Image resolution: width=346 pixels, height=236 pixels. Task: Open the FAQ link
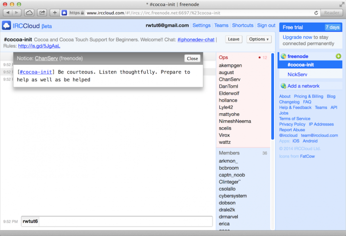[x=307, y=102]
